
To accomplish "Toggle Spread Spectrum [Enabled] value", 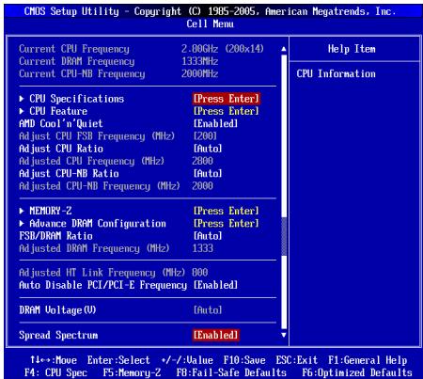I will pyautogui.click(x=215, y=335).
